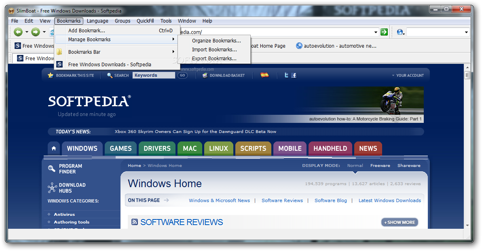Viewport: 482px width, 251px height.
Task: Click the Software Reviews RSS feed icon
Action: coord(135,222)
